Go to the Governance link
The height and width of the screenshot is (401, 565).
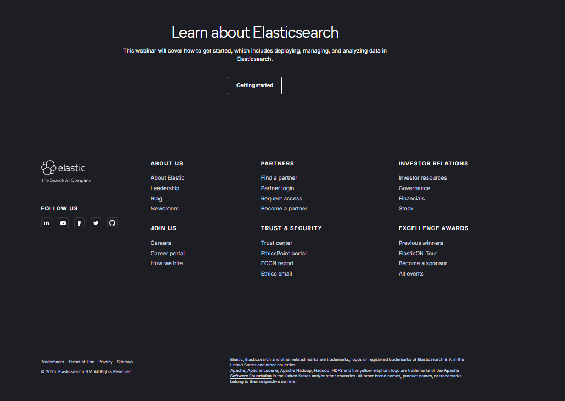pyautogui.click(x=414, y=188)
